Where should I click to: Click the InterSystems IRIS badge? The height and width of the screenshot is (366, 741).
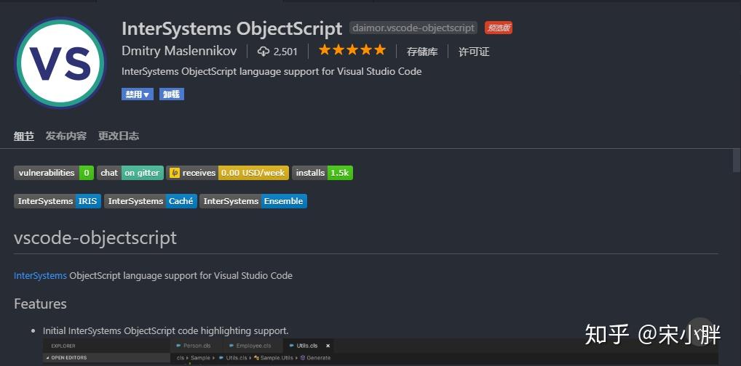pyautogui.click(x=58, y=201)
